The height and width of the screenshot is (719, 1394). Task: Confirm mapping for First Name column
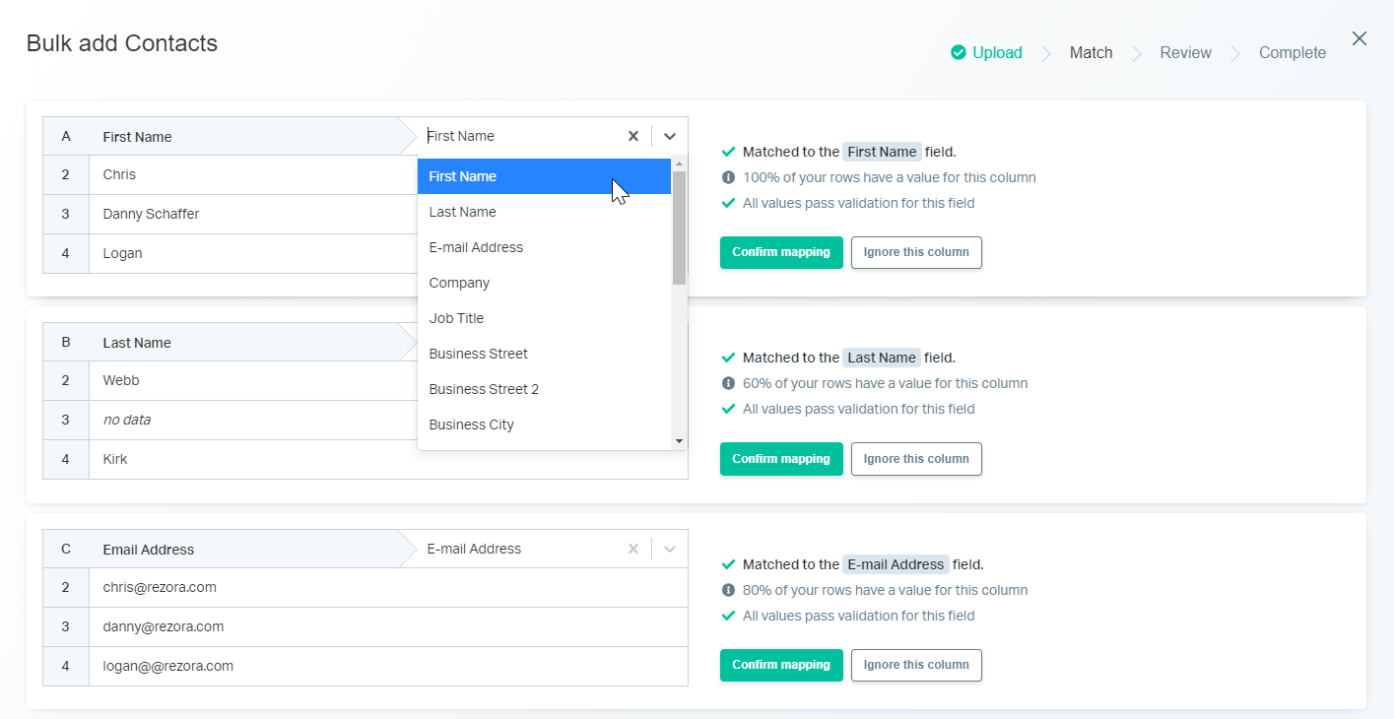(781, 252)
